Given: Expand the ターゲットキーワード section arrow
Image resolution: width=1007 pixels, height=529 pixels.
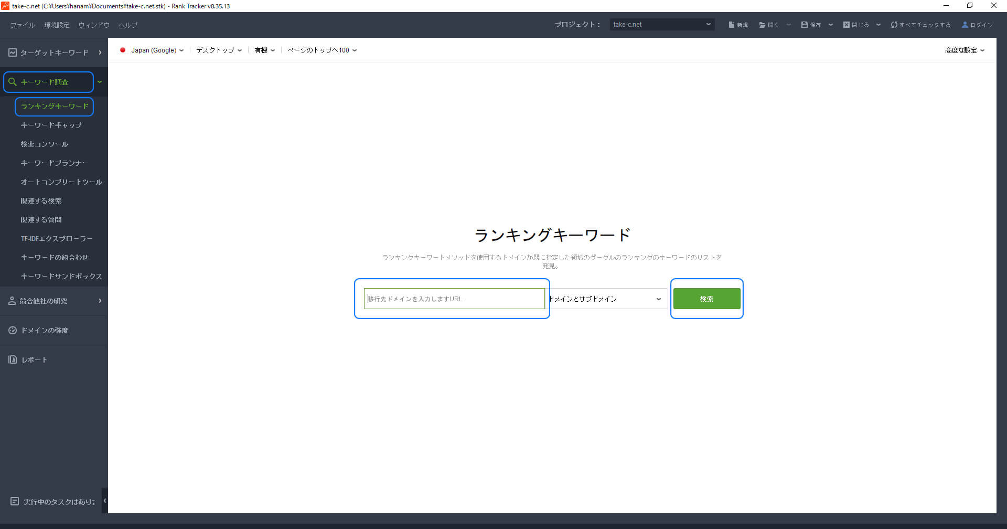Looking at the screenshot, I should click(x=100, y=52).
